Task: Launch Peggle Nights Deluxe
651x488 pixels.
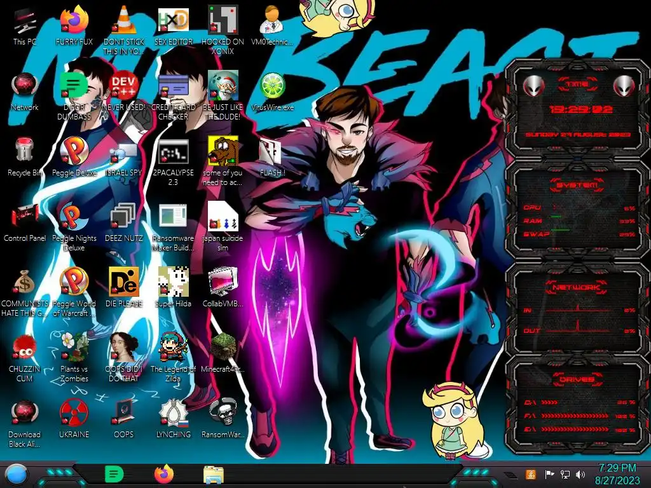Action: pyautogui.click(x=74, y=227)
